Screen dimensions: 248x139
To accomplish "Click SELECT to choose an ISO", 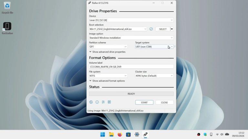I will coord(163,29).
